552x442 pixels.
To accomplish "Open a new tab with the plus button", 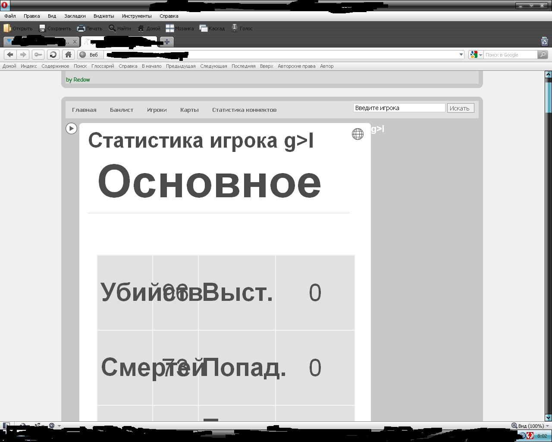I will [x=167, y=41].
